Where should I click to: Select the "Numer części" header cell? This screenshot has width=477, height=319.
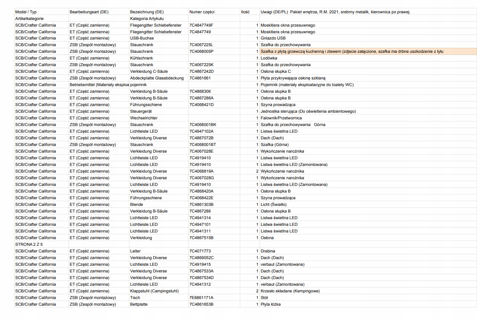pyautogui.click(x=202, y=12)
